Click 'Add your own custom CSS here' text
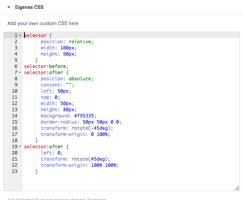The image size is (243, 200). point(43,24)
